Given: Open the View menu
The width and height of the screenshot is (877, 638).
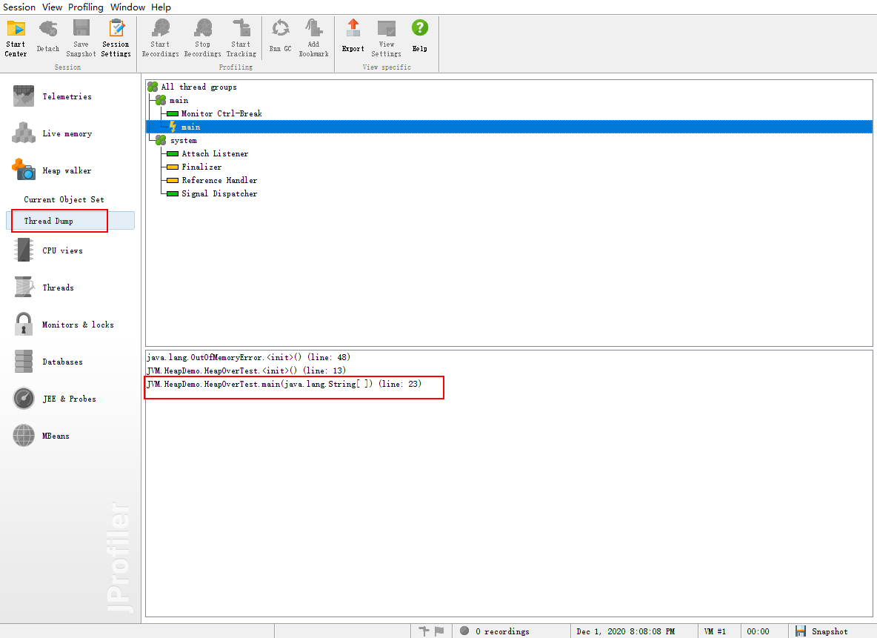Looking at the screenshot, I should (52, 7).
